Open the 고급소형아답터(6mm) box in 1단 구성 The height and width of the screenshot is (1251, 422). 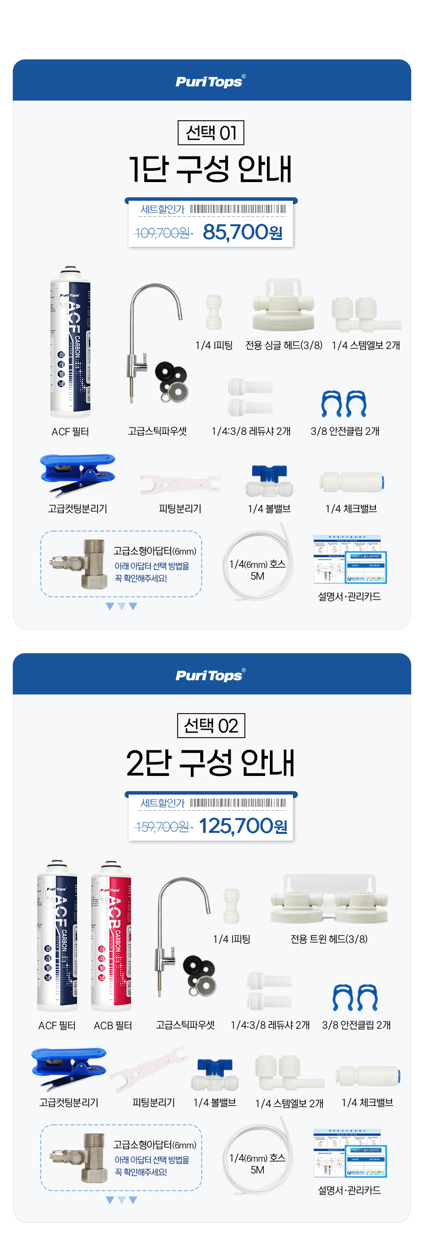pyautogui.click(x=121, y=563)
